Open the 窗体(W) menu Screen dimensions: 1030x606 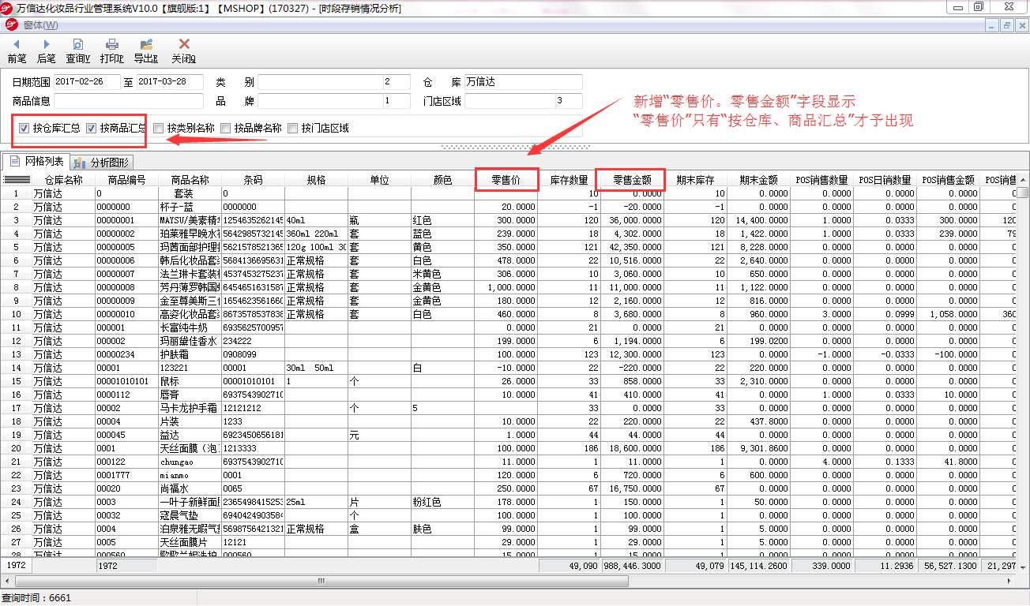pos(40,25)
